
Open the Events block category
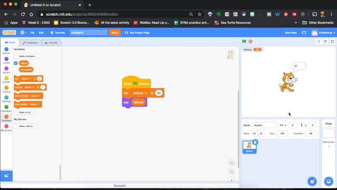coord(6,80)
